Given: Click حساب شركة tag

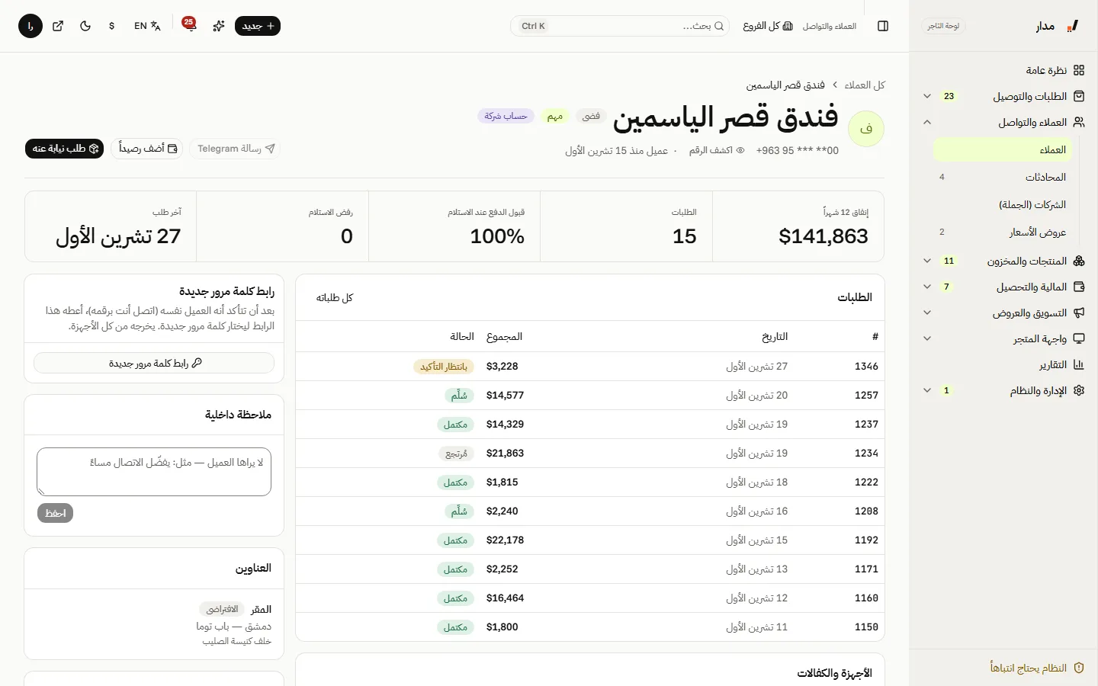Looking at the screenshot, I should [x=506, y=116].
